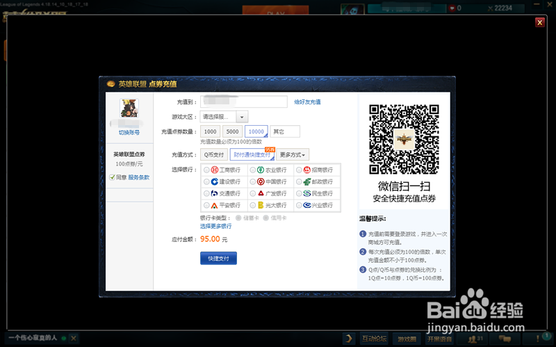Select the 建设银行 radio button
556x347 pixels.
(206, 181)
